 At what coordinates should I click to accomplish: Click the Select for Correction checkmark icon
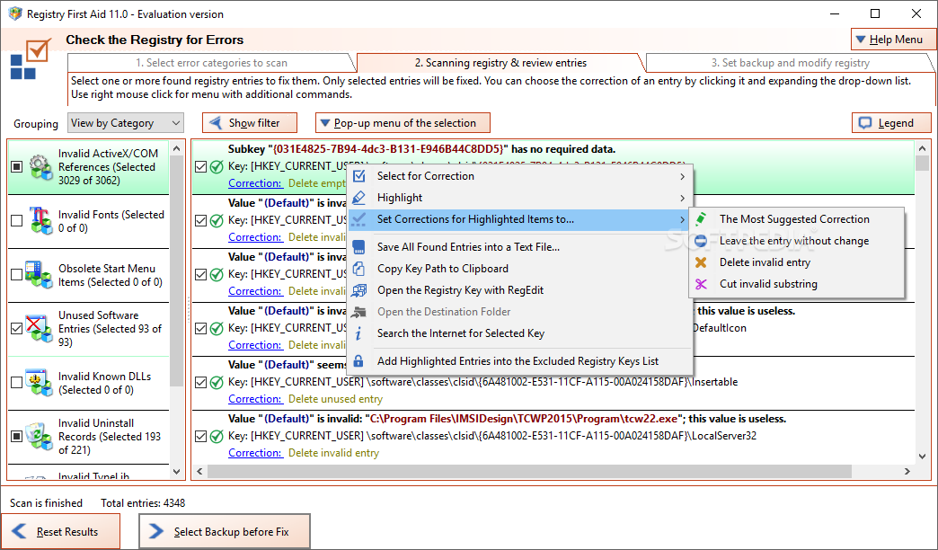point(358,176)
